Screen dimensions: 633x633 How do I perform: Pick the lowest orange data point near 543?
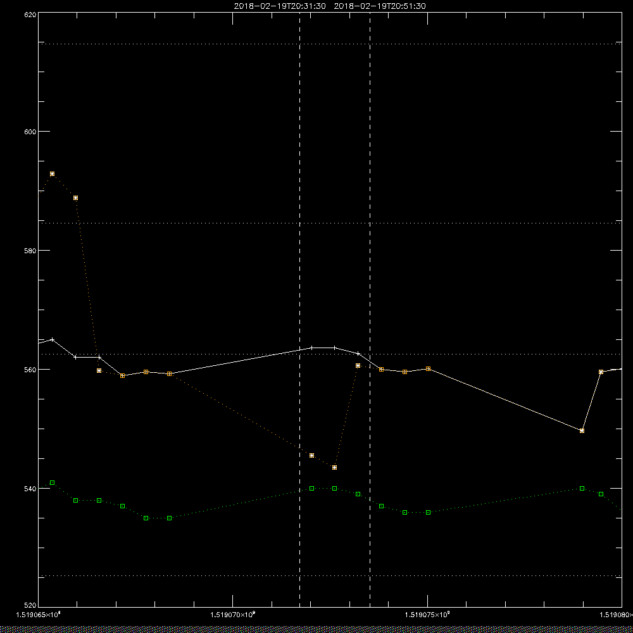point(335,468)
